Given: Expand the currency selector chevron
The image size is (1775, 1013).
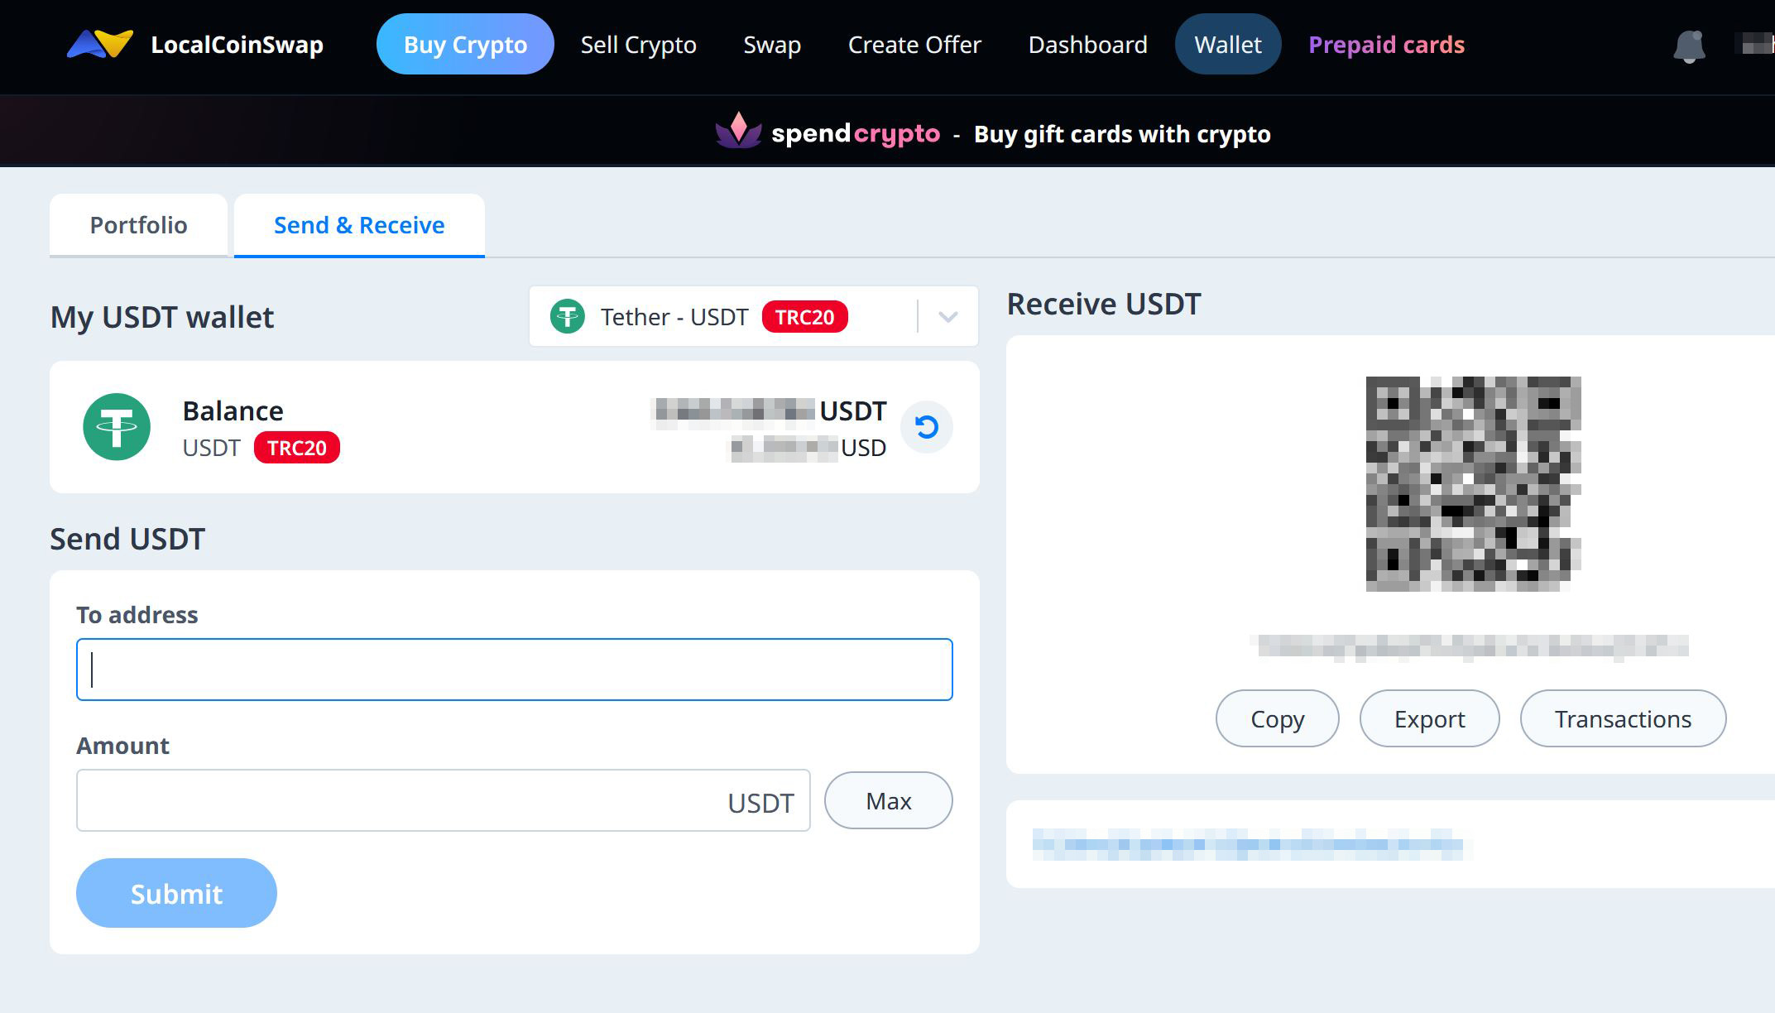Looking at the screenshot, I should [948, 317].
